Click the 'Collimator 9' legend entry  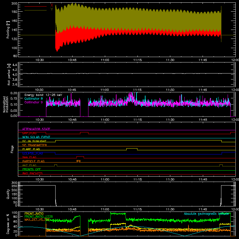point(33,102)
